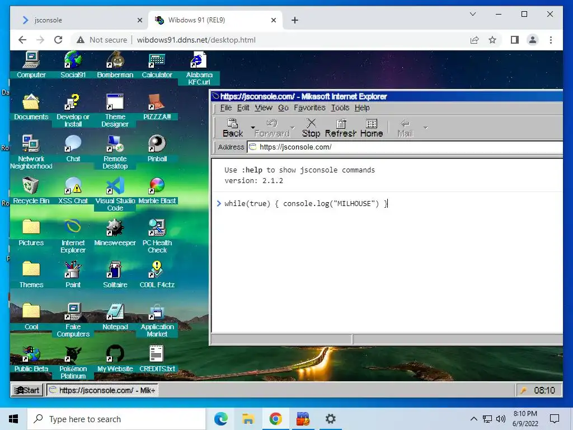Open File Explorer from Windows taskbar
This screenshot has width=573, height=430.
pos(248,419)
